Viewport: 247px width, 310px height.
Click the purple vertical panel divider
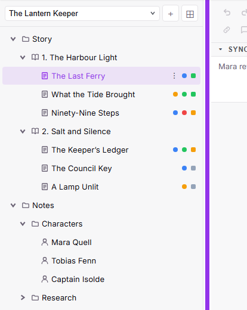coord(207,155)
